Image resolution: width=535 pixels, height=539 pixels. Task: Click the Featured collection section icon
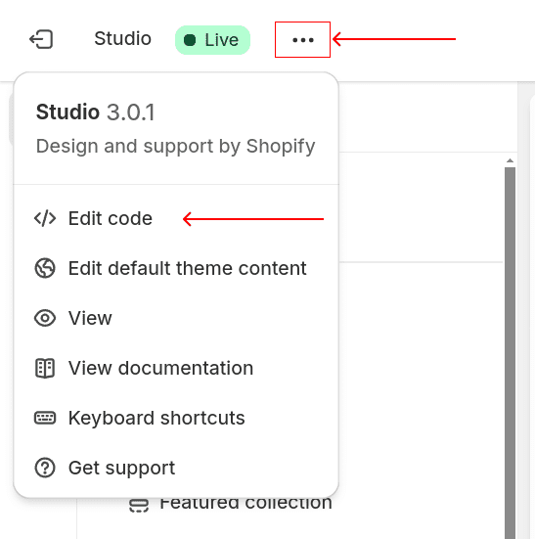(x=139, y=506)
